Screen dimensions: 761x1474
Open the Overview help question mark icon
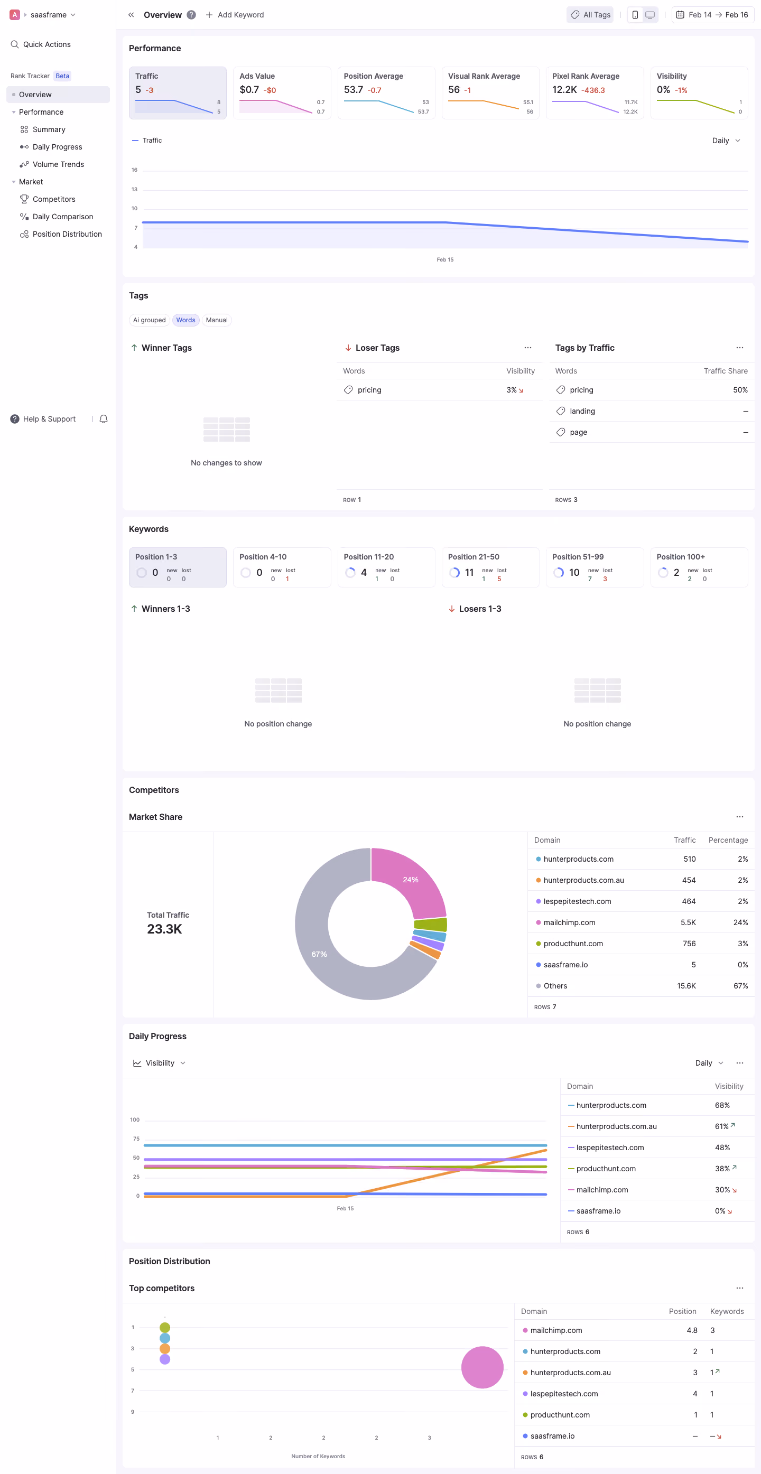point(192,15)
